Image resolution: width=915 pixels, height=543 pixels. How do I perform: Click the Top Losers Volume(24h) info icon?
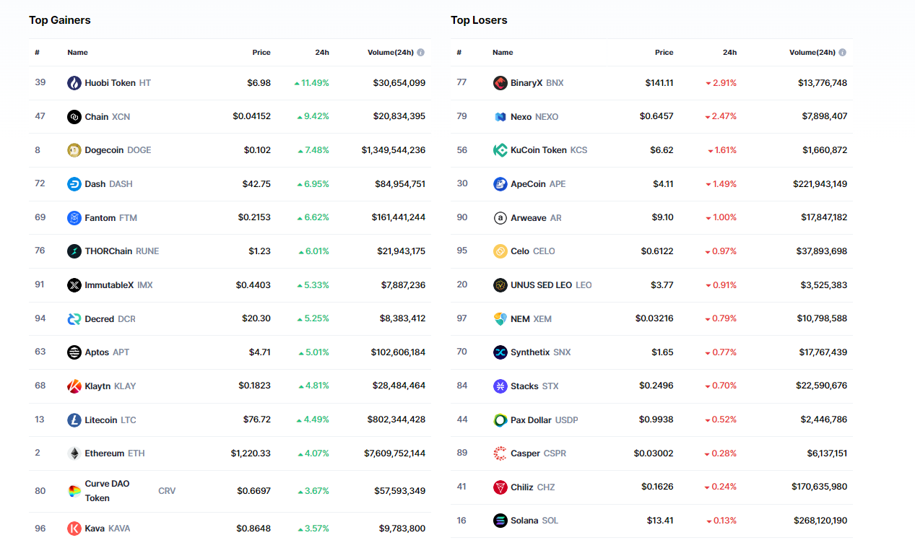point(843,53)
